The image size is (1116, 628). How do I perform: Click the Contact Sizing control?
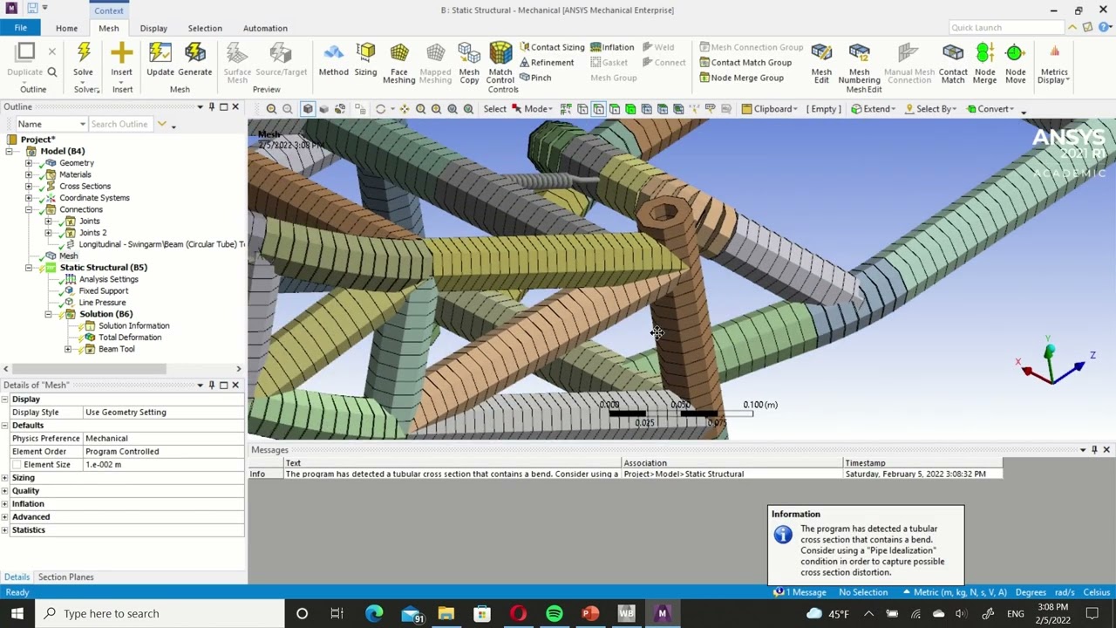click(552, 47)
